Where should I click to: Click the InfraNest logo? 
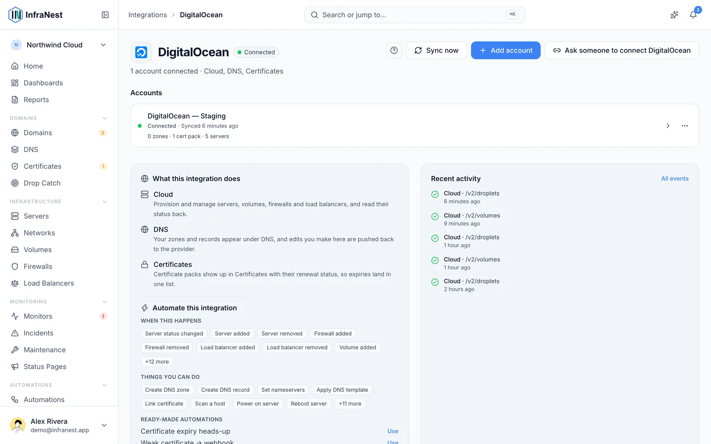[x=35, y=15]
